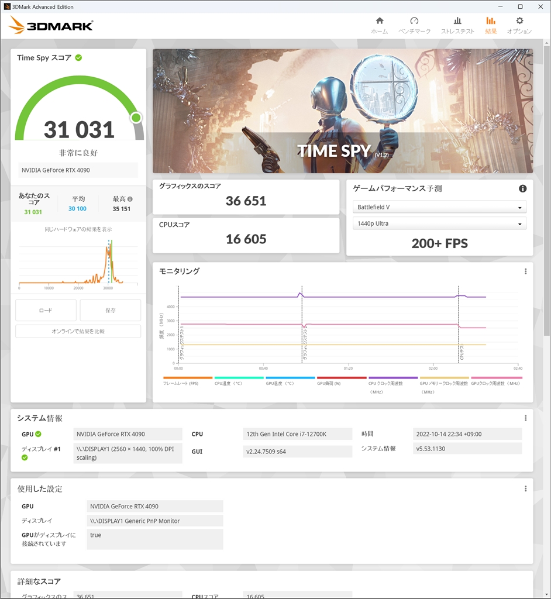The image size is (551, 599).
Task: Click the \\.\DISPLAY1 Generic PnP Monitor value
Action: click(155, 521)
